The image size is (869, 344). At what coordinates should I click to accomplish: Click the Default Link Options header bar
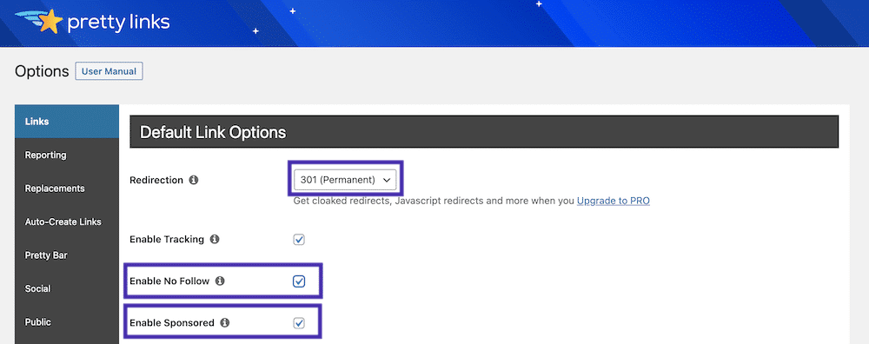(x=484, y=132)
